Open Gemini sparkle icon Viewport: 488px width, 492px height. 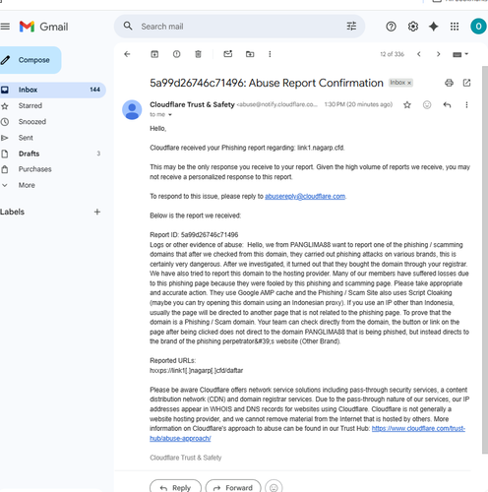(434, 27)
